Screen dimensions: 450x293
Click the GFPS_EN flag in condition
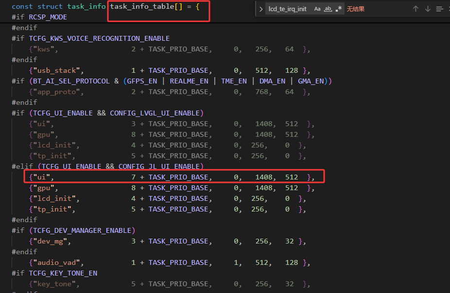point(142,81)
